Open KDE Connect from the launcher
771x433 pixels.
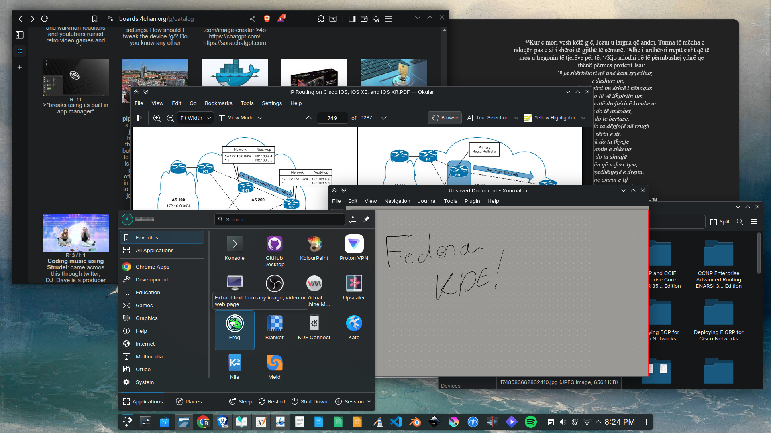pyautogui.click(x=314, y=328)
